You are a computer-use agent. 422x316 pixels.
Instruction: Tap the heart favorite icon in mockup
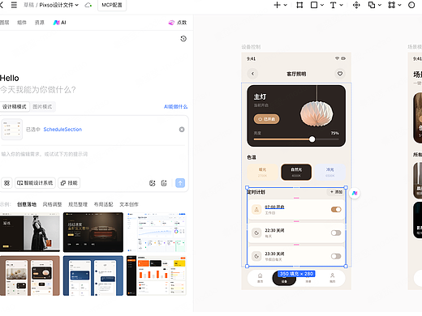click(340, 74)
